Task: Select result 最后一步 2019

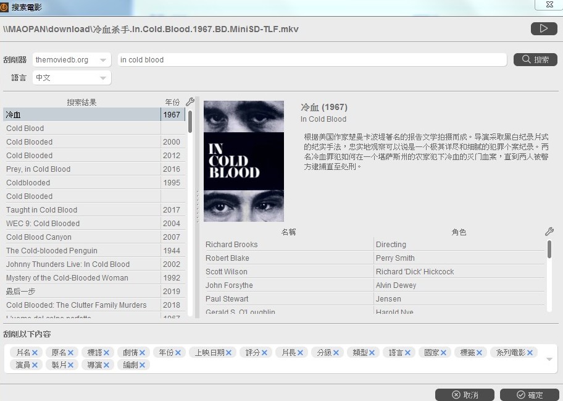Action: tap(94, 292)
